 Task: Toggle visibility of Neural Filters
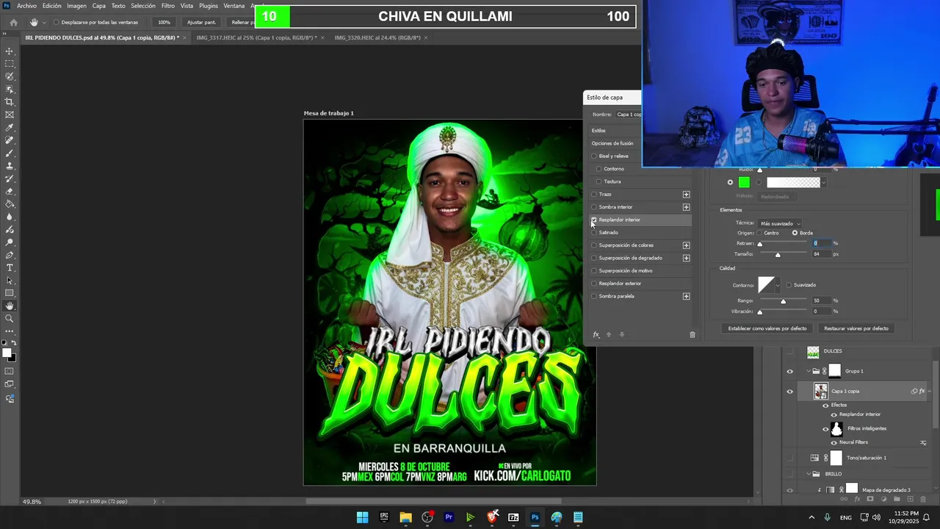point(834,442)
